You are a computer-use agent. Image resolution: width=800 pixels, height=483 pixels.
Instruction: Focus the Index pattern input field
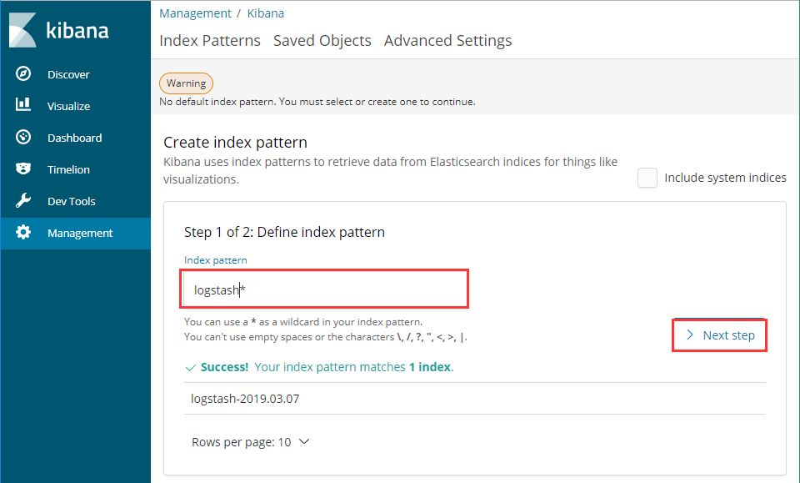[x=324, y=289]
